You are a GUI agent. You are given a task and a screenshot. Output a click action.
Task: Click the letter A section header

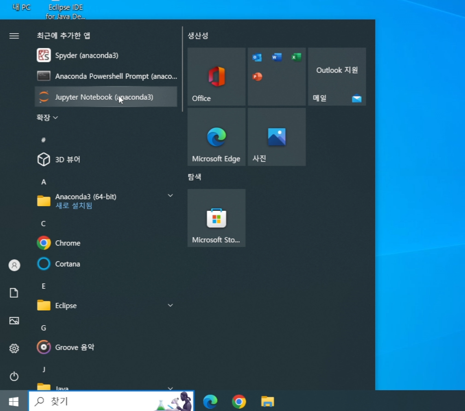43,182
